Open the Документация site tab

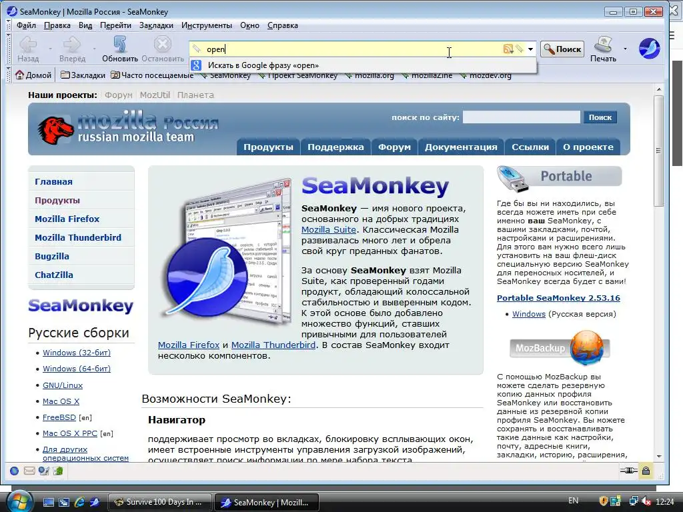[x=461, y=147]
